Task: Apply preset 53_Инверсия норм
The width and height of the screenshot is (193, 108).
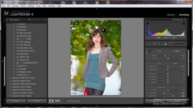Action: (24, 72)
